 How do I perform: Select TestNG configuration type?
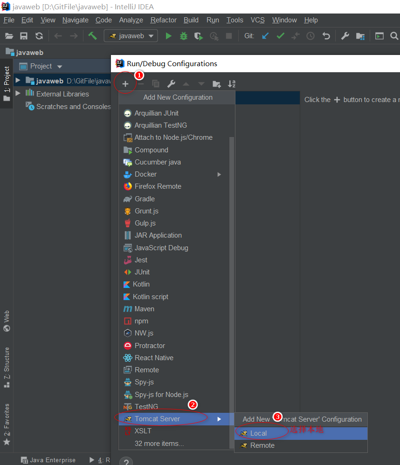[174, 407]
